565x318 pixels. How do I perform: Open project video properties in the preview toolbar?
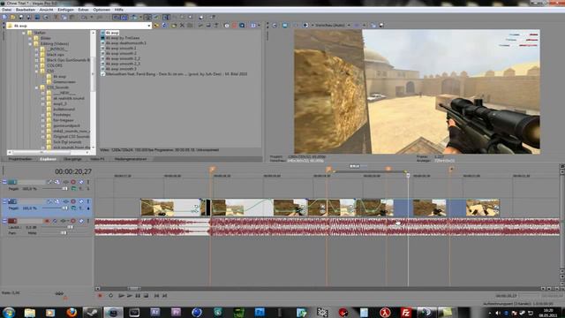pyautogui.click(x=275, y=26)
